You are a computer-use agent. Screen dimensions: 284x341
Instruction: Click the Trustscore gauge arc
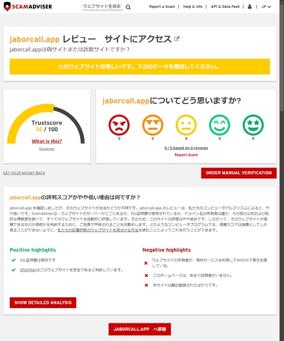coord(46,123)
